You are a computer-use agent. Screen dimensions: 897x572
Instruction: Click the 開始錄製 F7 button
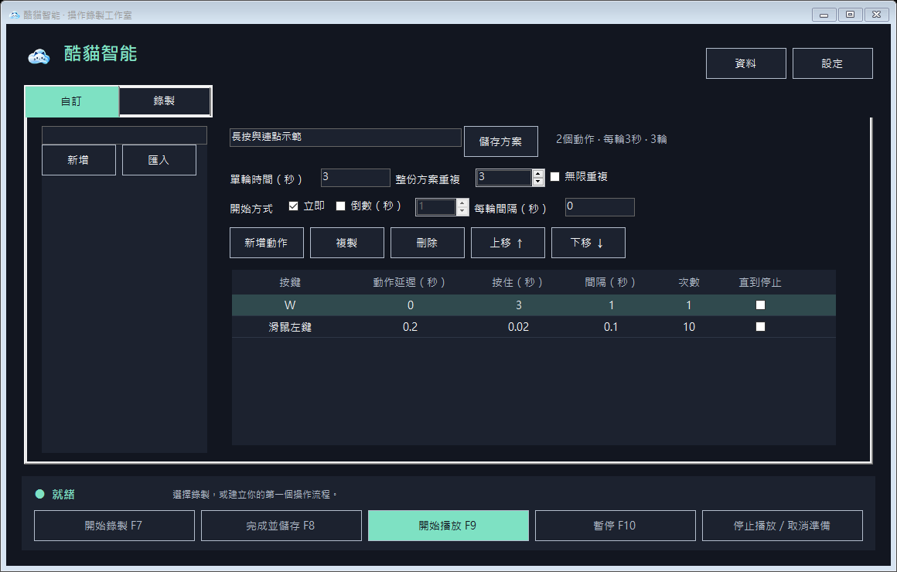click(114, 526)
